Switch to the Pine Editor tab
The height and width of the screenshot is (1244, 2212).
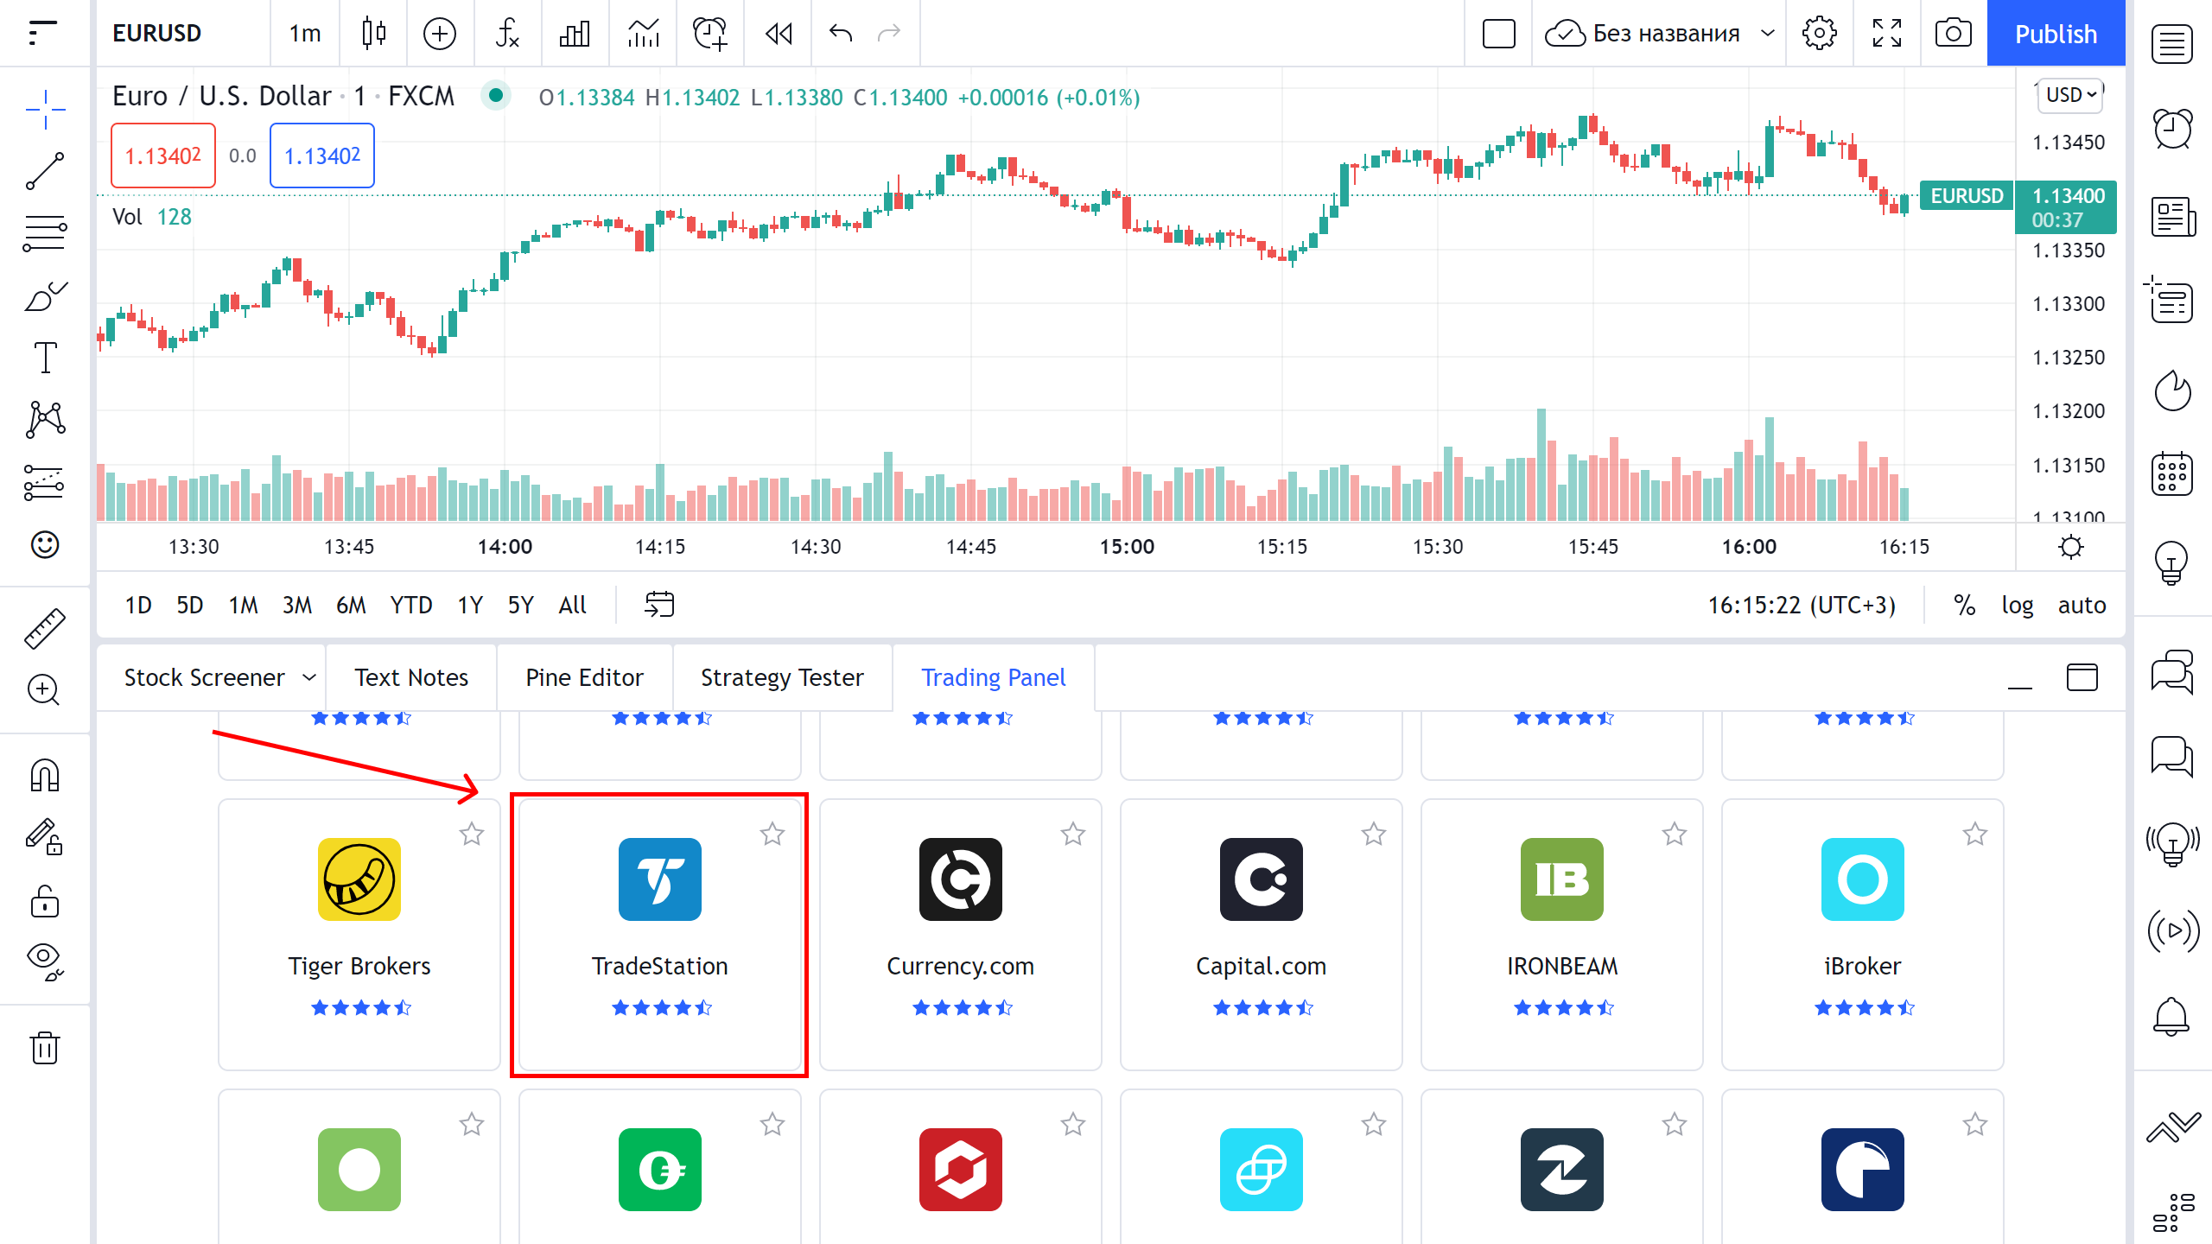tap(584, 677)
